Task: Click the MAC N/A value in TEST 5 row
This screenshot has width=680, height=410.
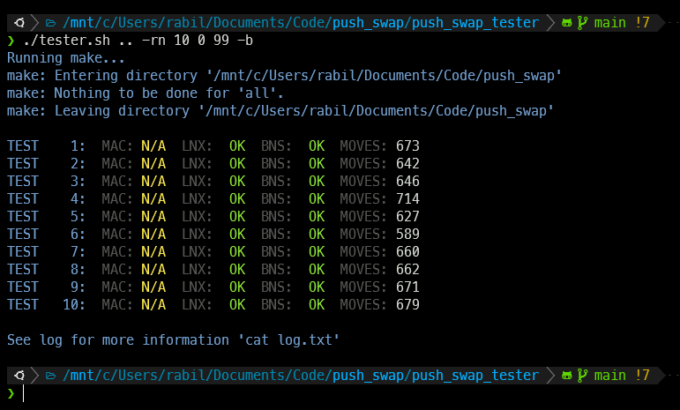Action: coord(153,217)
